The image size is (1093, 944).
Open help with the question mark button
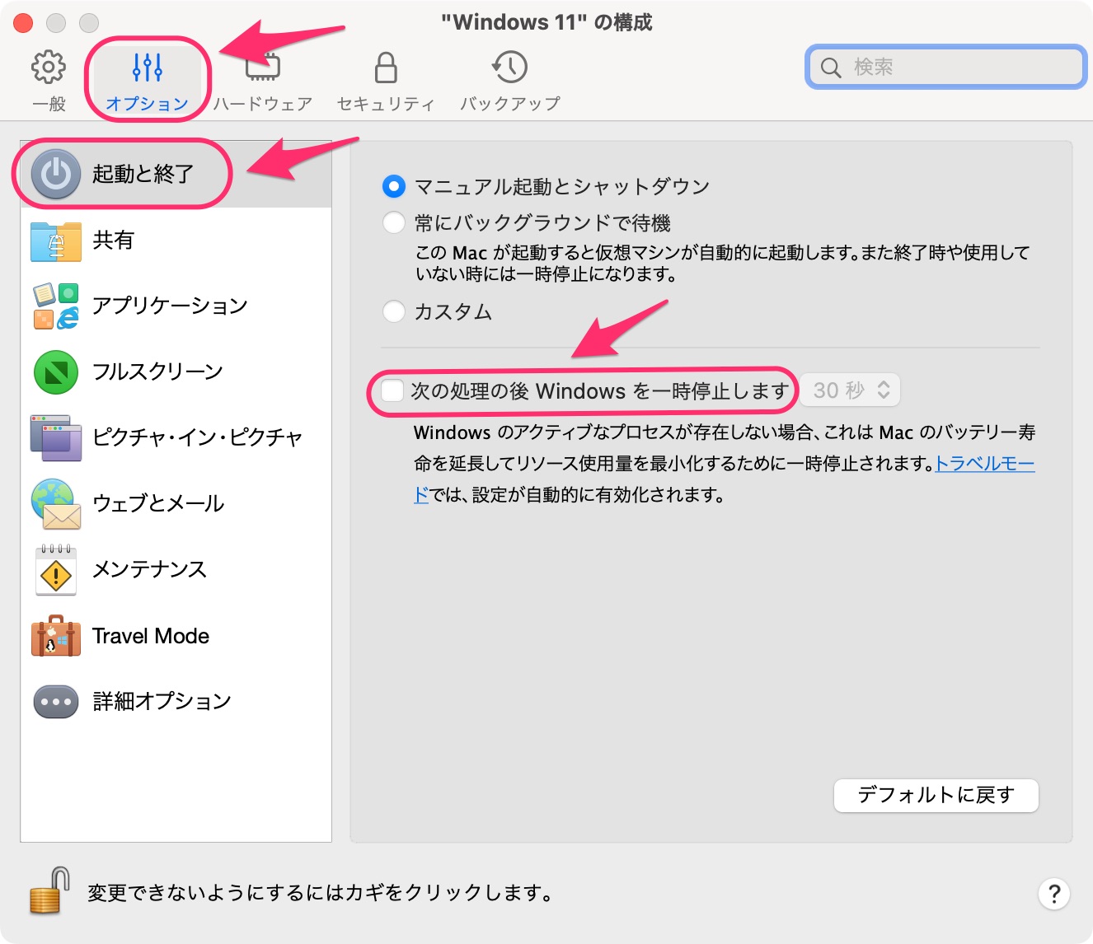tap(1053, 894)
